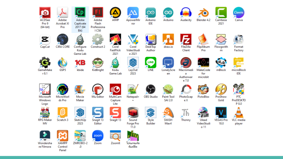Open the Arduino IDE icon

point(151,13)
